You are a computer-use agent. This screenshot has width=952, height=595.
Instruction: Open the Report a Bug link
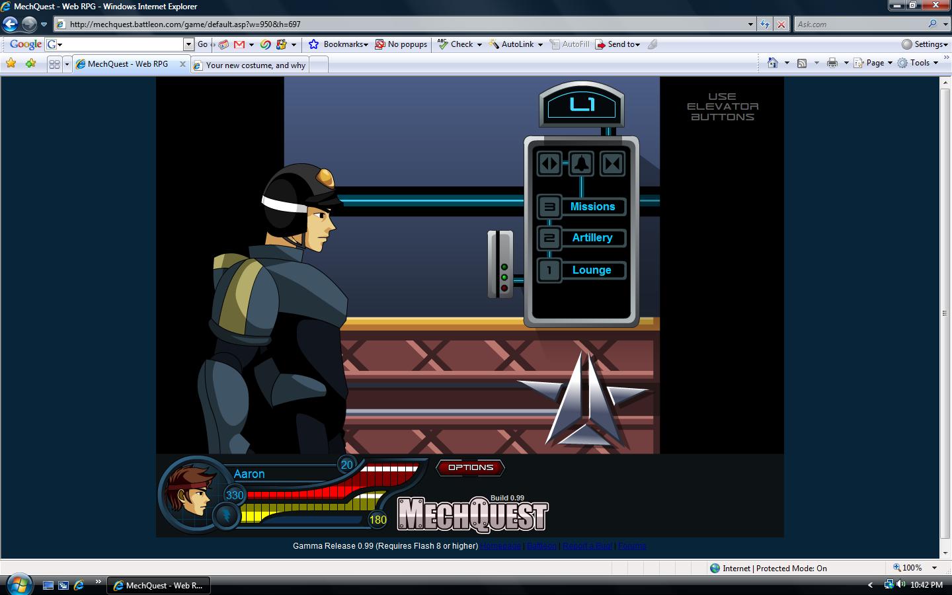pyautogui.click(x=587, y=546)
